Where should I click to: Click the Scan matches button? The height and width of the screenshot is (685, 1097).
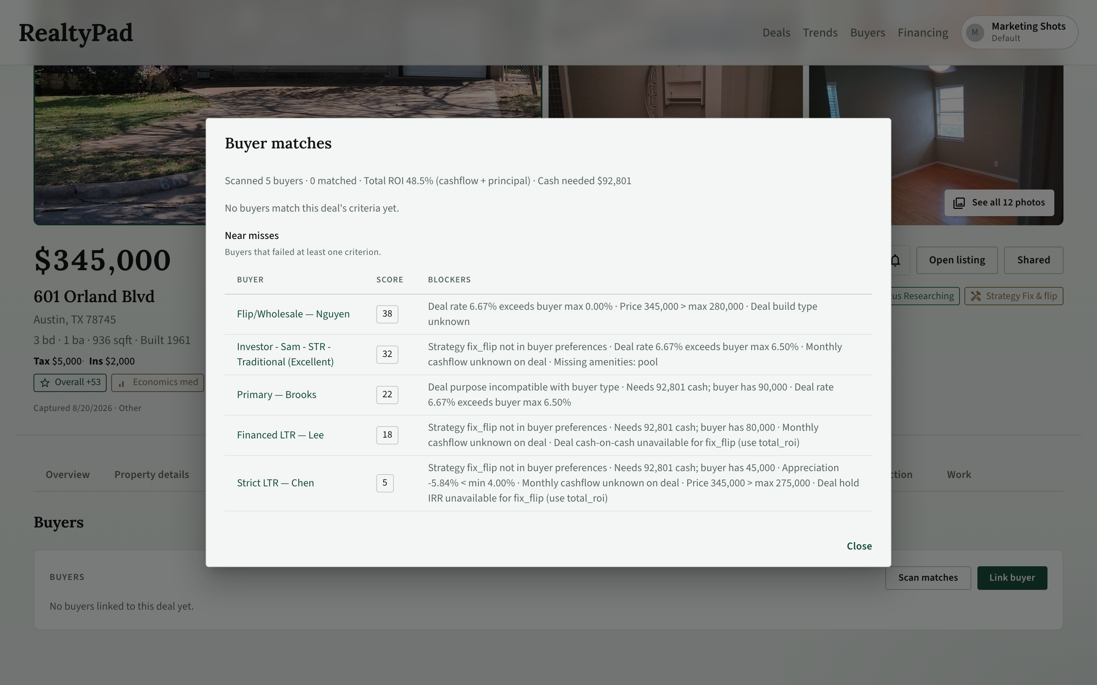(928, 578)
